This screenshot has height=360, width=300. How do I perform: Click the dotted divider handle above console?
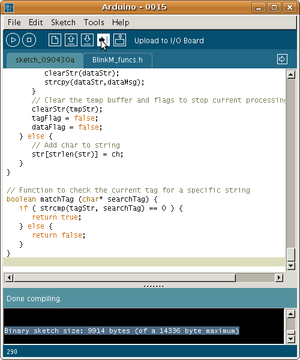point(154,286)
